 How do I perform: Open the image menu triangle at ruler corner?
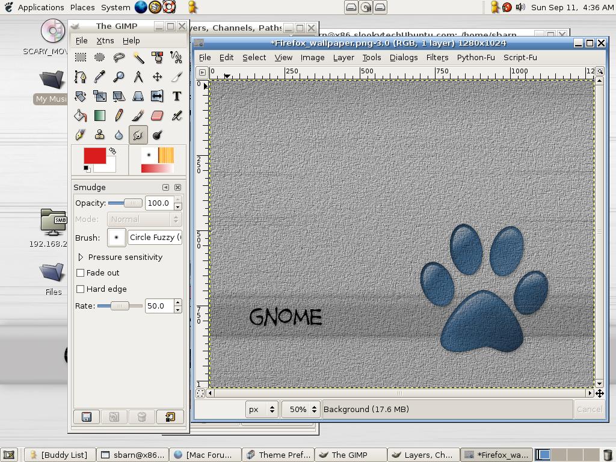click(202, 72)
